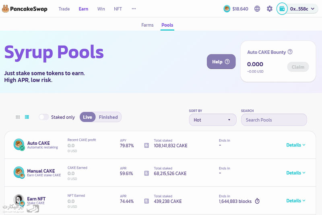Click the 59.61% APR value
This screenshot has height=215, width=322.
coord(126,173)
